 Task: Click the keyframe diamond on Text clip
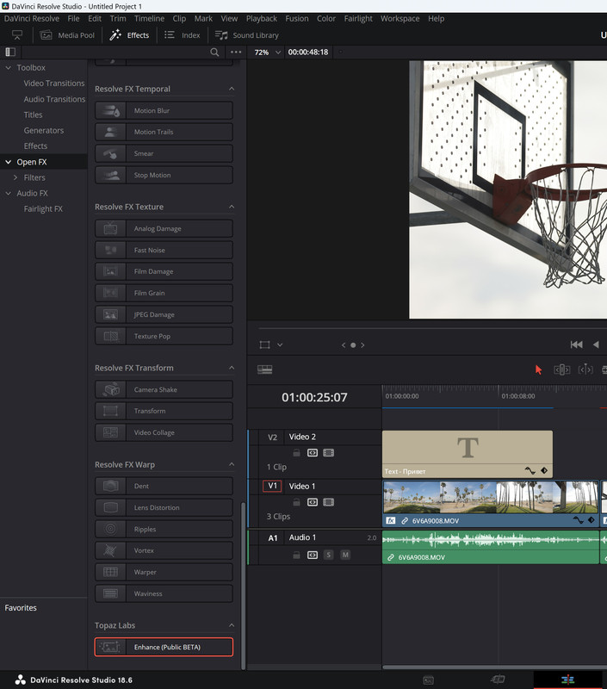tap(544, 470)
